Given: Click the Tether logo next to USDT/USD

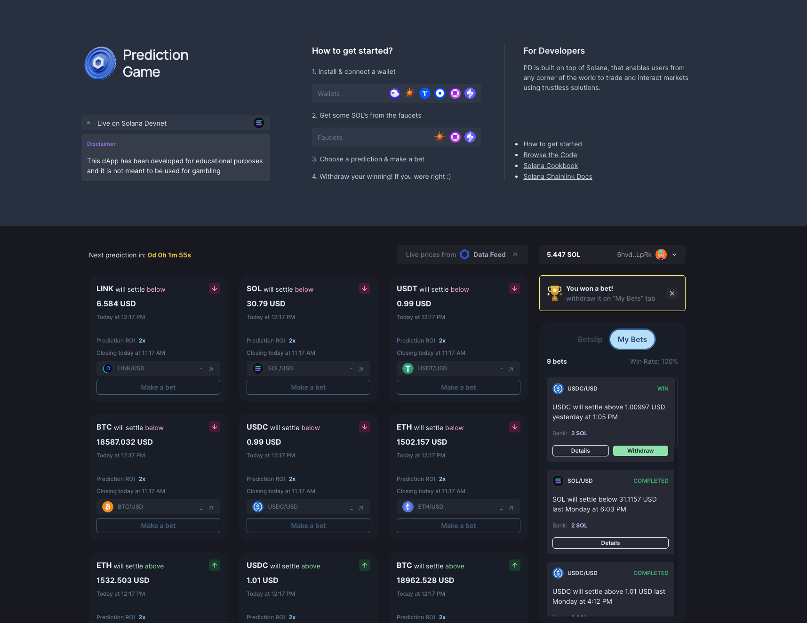Looking at the screenshot, I should (408, 368).
